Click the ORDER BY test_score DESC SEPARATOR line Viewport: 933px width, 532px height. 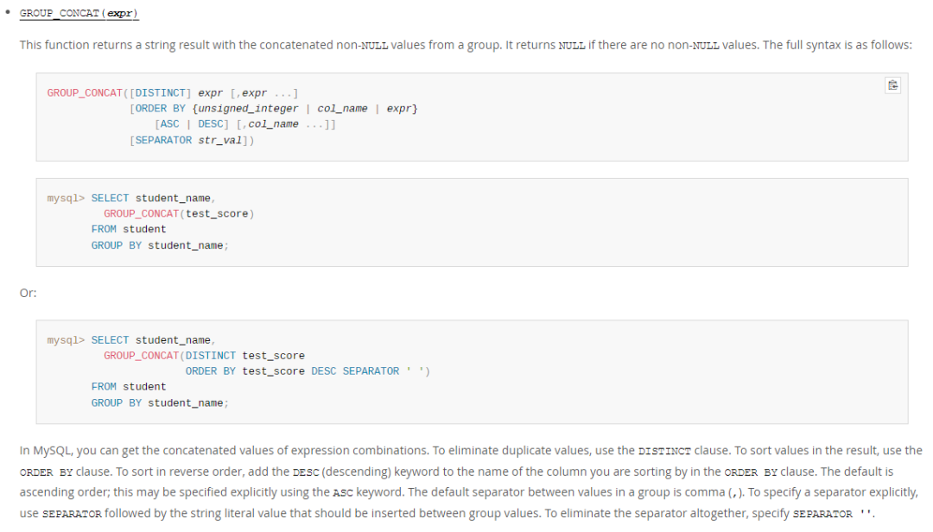point(307,370)
